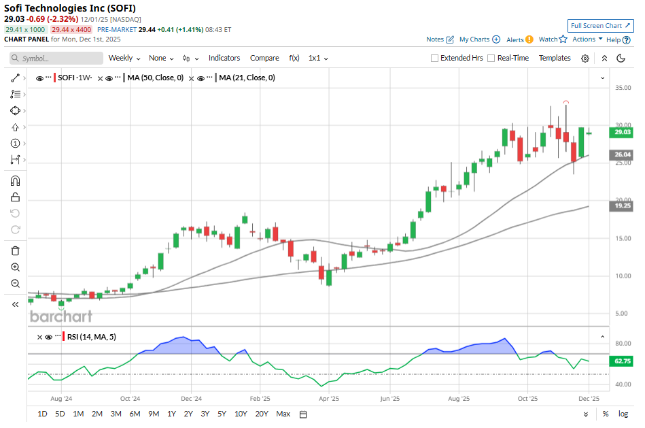Image resolution: width=645 pixels, height=428 pixels.
Task: Toggle visibility of MA (50, Close, 0)
Action: click(x=109, y=78)
